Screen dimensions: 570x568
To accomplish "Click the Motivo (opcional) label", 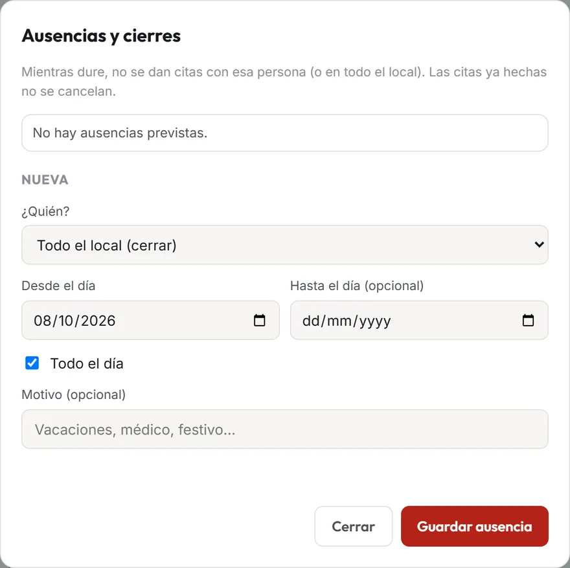I will tap(73, 394).
